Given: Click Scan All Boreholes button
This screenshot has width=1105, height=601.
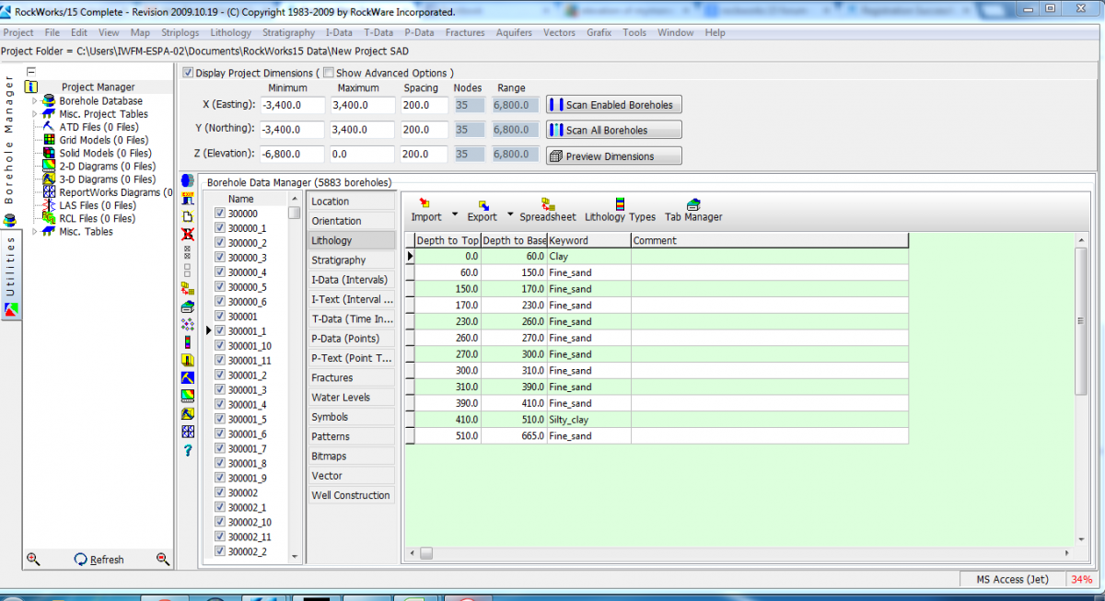Looking at the screenshot, I should (614, 131).
